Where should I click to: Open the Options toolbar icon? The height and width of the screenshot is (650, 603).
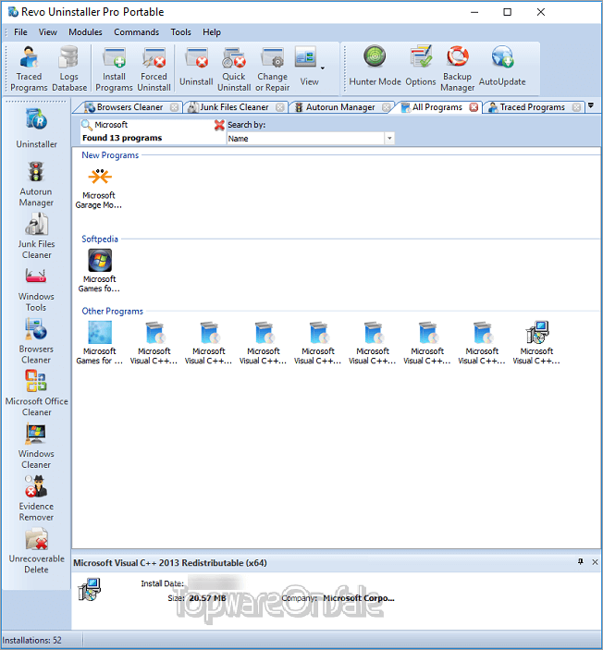(x=421, y=67)
